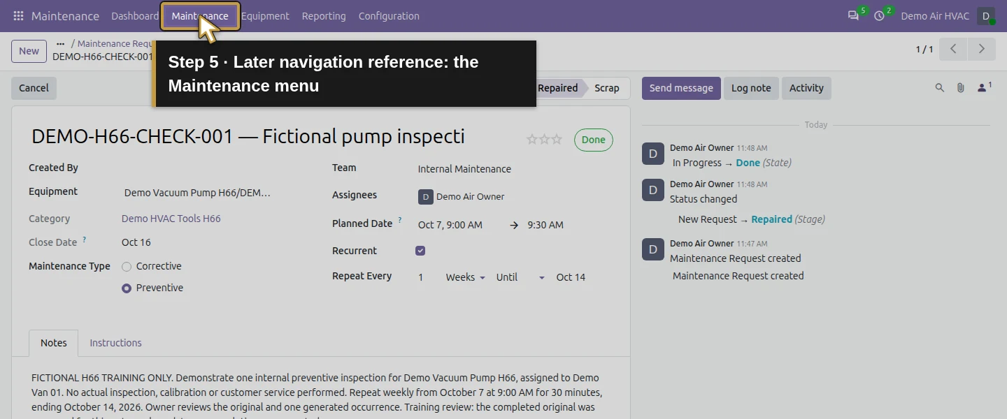Click Close Date value Oct 16
This screenshot has width=1007, height=419.
coord(136,242)
